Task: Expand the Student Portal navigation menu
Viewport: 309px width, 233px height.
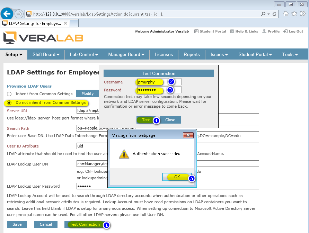Action: pyautogui.click(x=255, y=55)
